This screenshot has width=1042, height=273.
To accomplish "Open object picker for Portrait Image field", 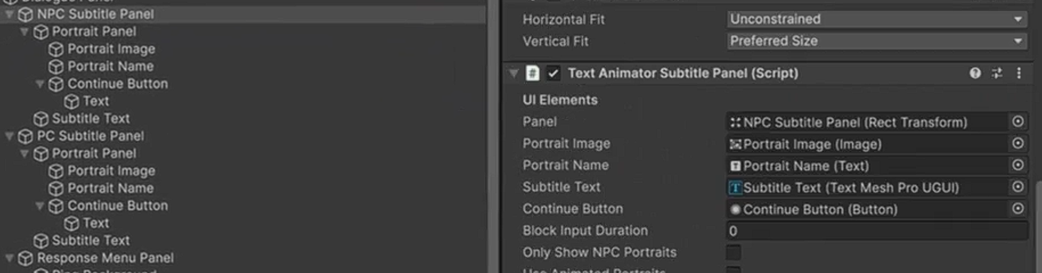I will [1018, 143].
